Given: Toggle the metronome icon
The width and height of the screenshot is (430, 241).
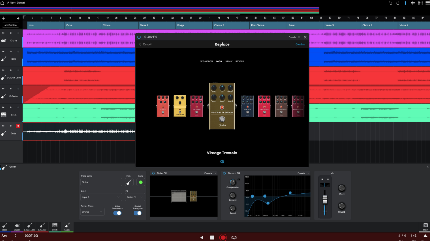Looking at the screenshot, I should [x=425, y=236].
